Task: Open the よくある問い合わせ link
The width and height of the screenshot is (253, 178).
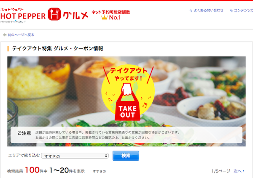Action: (208, 10)
